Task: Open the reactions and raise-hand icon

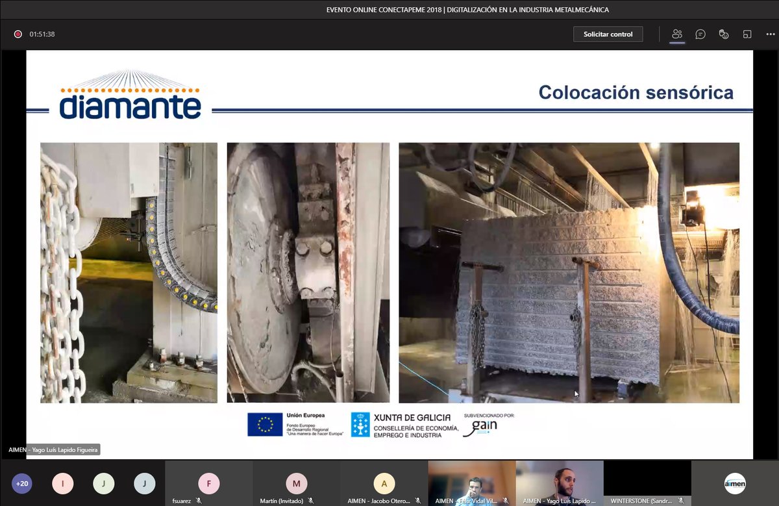Action: pyautogui.click(x=724, y=34)
